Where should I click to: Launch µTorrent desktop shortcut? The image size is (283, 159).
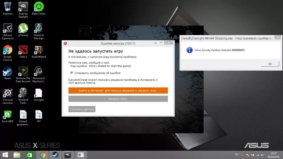[23, 30]
